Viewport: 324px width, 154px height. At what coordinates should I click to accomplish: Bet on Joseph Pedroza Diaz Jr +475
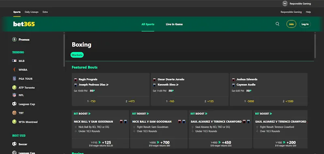(x=130, y=101)
